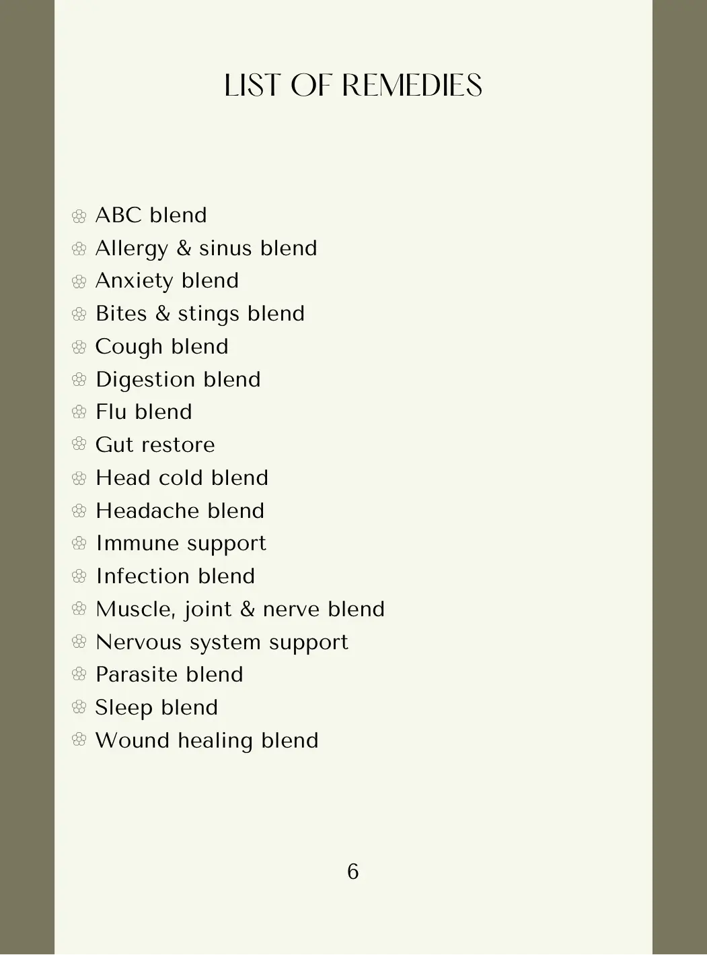Select the Headache blend entry

[180, 511]
